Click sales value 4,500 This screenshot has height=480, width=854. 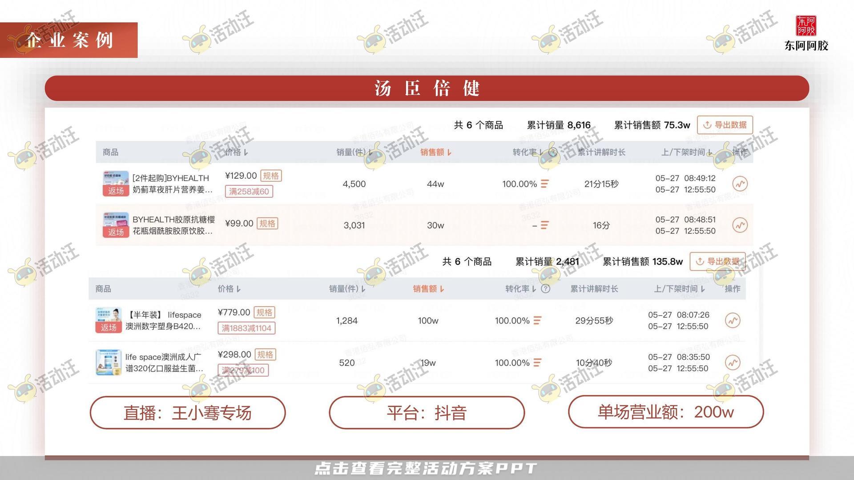[354, 184]
